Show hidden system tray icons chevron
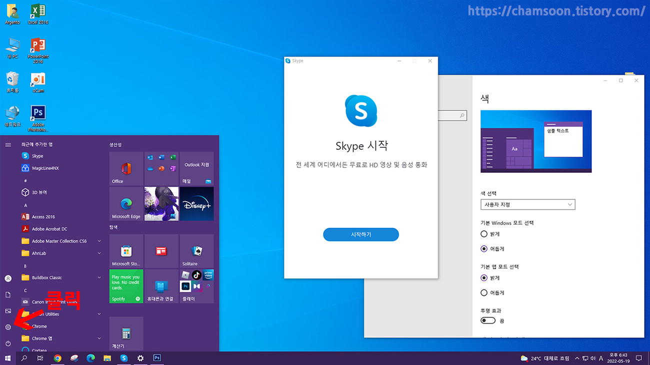Screen dimensions: 650x365 pos(577,359)
